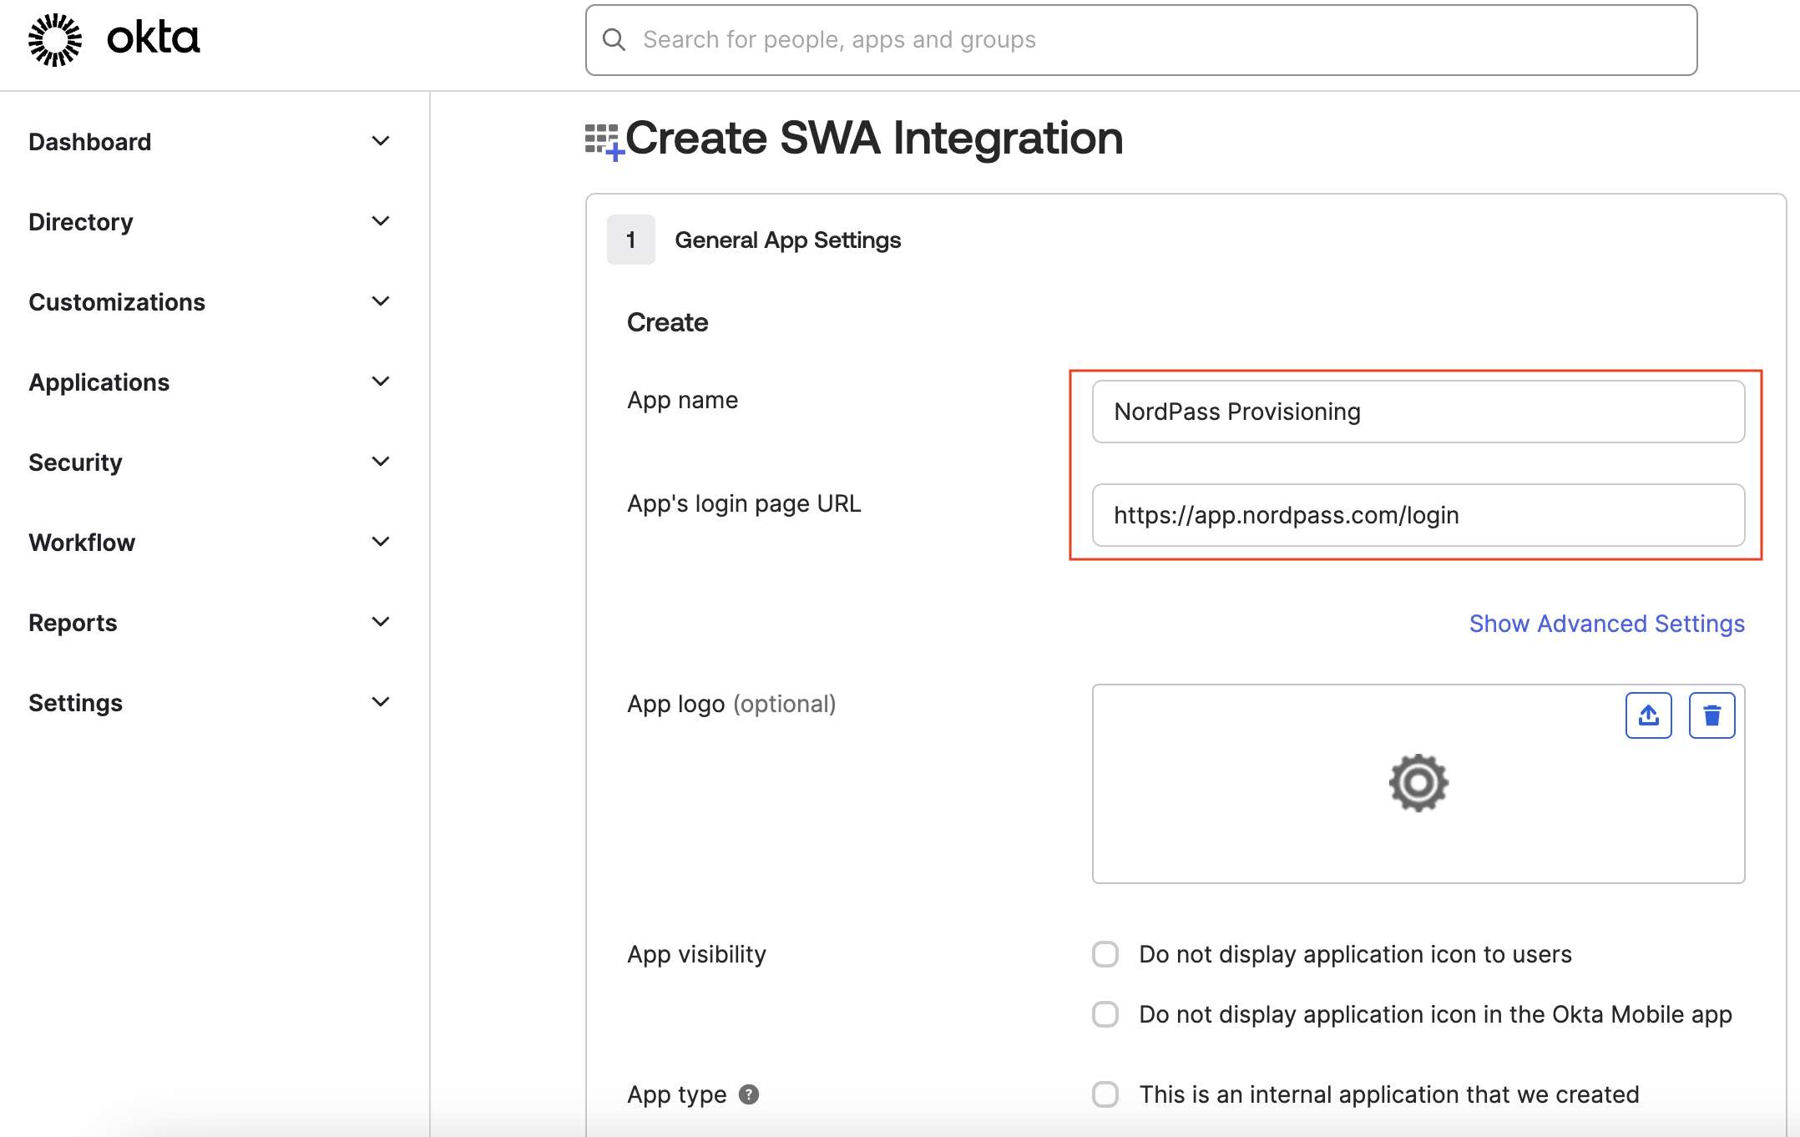Click step 1 number badge
Screen dimensions: 1800x1137
coord(631,240)
